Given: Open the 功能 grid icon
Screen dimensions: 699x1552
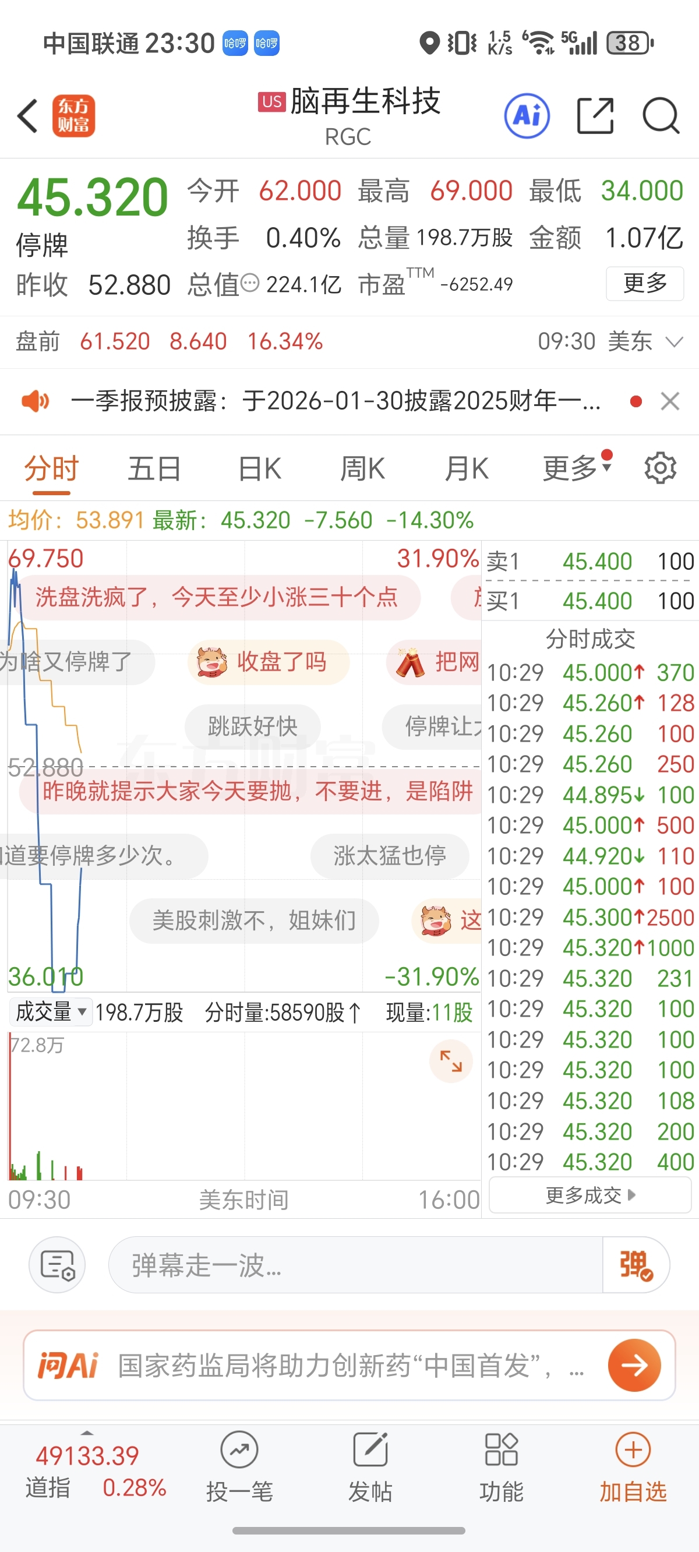Looking at the screenshot, I should 502,1450.
